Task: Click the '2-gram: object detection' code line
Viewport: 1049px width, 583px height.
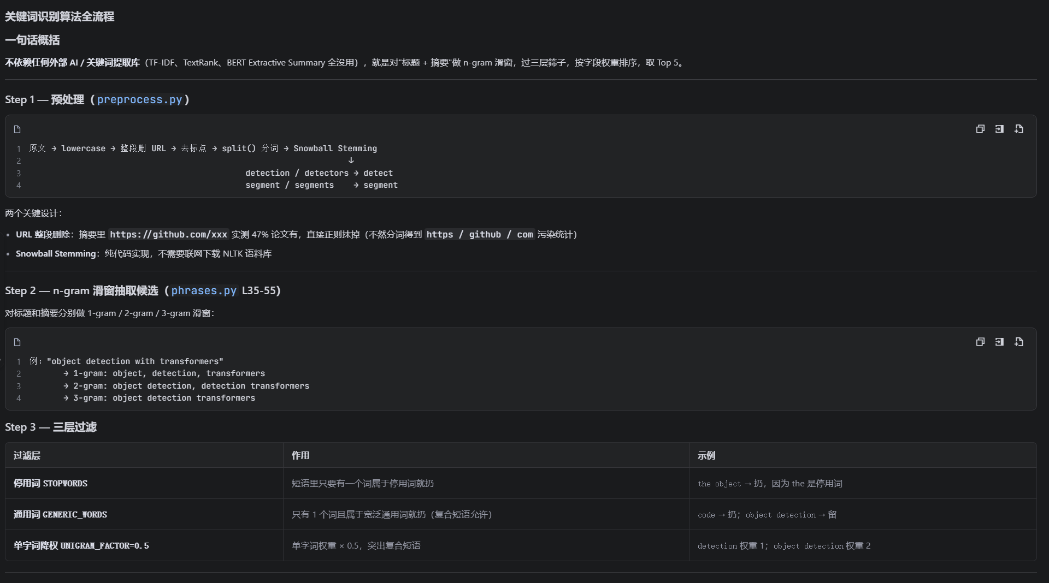Action: pos(186,386)
